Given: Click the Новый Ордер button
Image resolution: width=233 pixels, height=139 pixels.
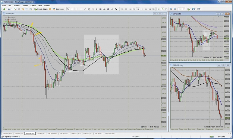Looking at the screenshot, I should click(x=41, y=9).
